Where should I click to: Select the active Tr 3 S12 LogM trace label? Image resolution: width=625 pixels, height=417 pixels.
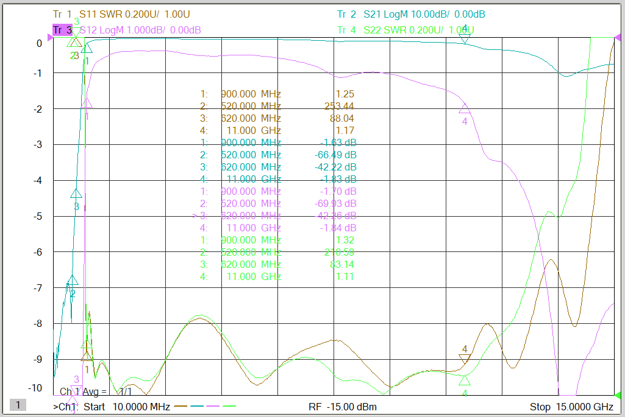click(127, 30)
